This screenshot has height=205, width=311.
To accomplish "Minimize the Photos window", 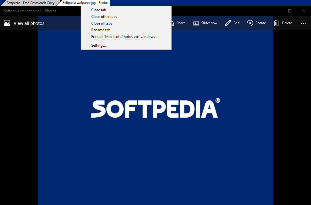I will coord(276,11).
